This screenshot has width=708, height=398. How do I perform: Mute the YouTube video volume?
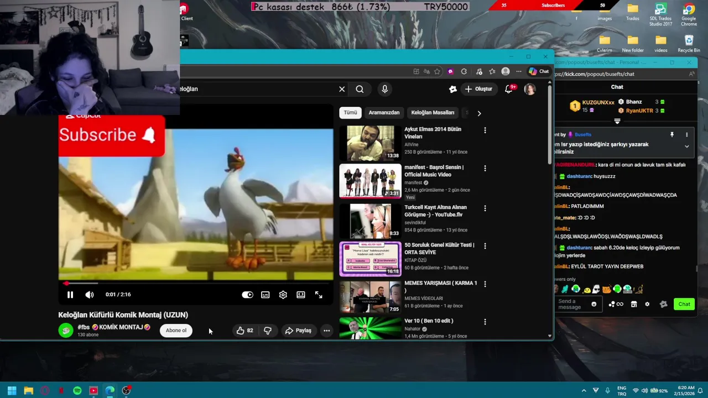89,295
